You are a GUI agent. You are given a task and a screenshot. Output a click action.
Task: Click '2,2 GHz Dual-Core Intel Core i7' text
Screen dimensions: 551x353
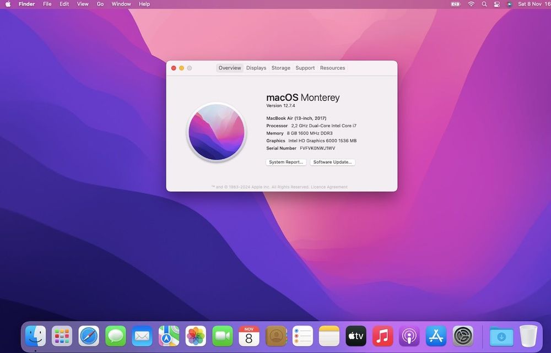point(323,126)
